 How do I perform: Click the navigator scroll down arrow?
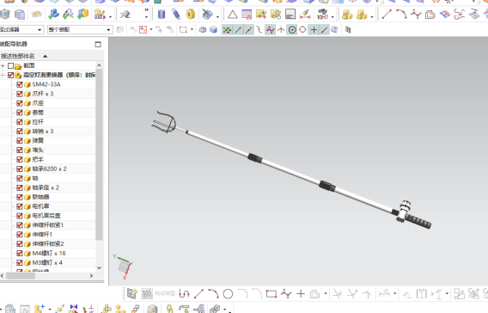(x=99, y=267)
